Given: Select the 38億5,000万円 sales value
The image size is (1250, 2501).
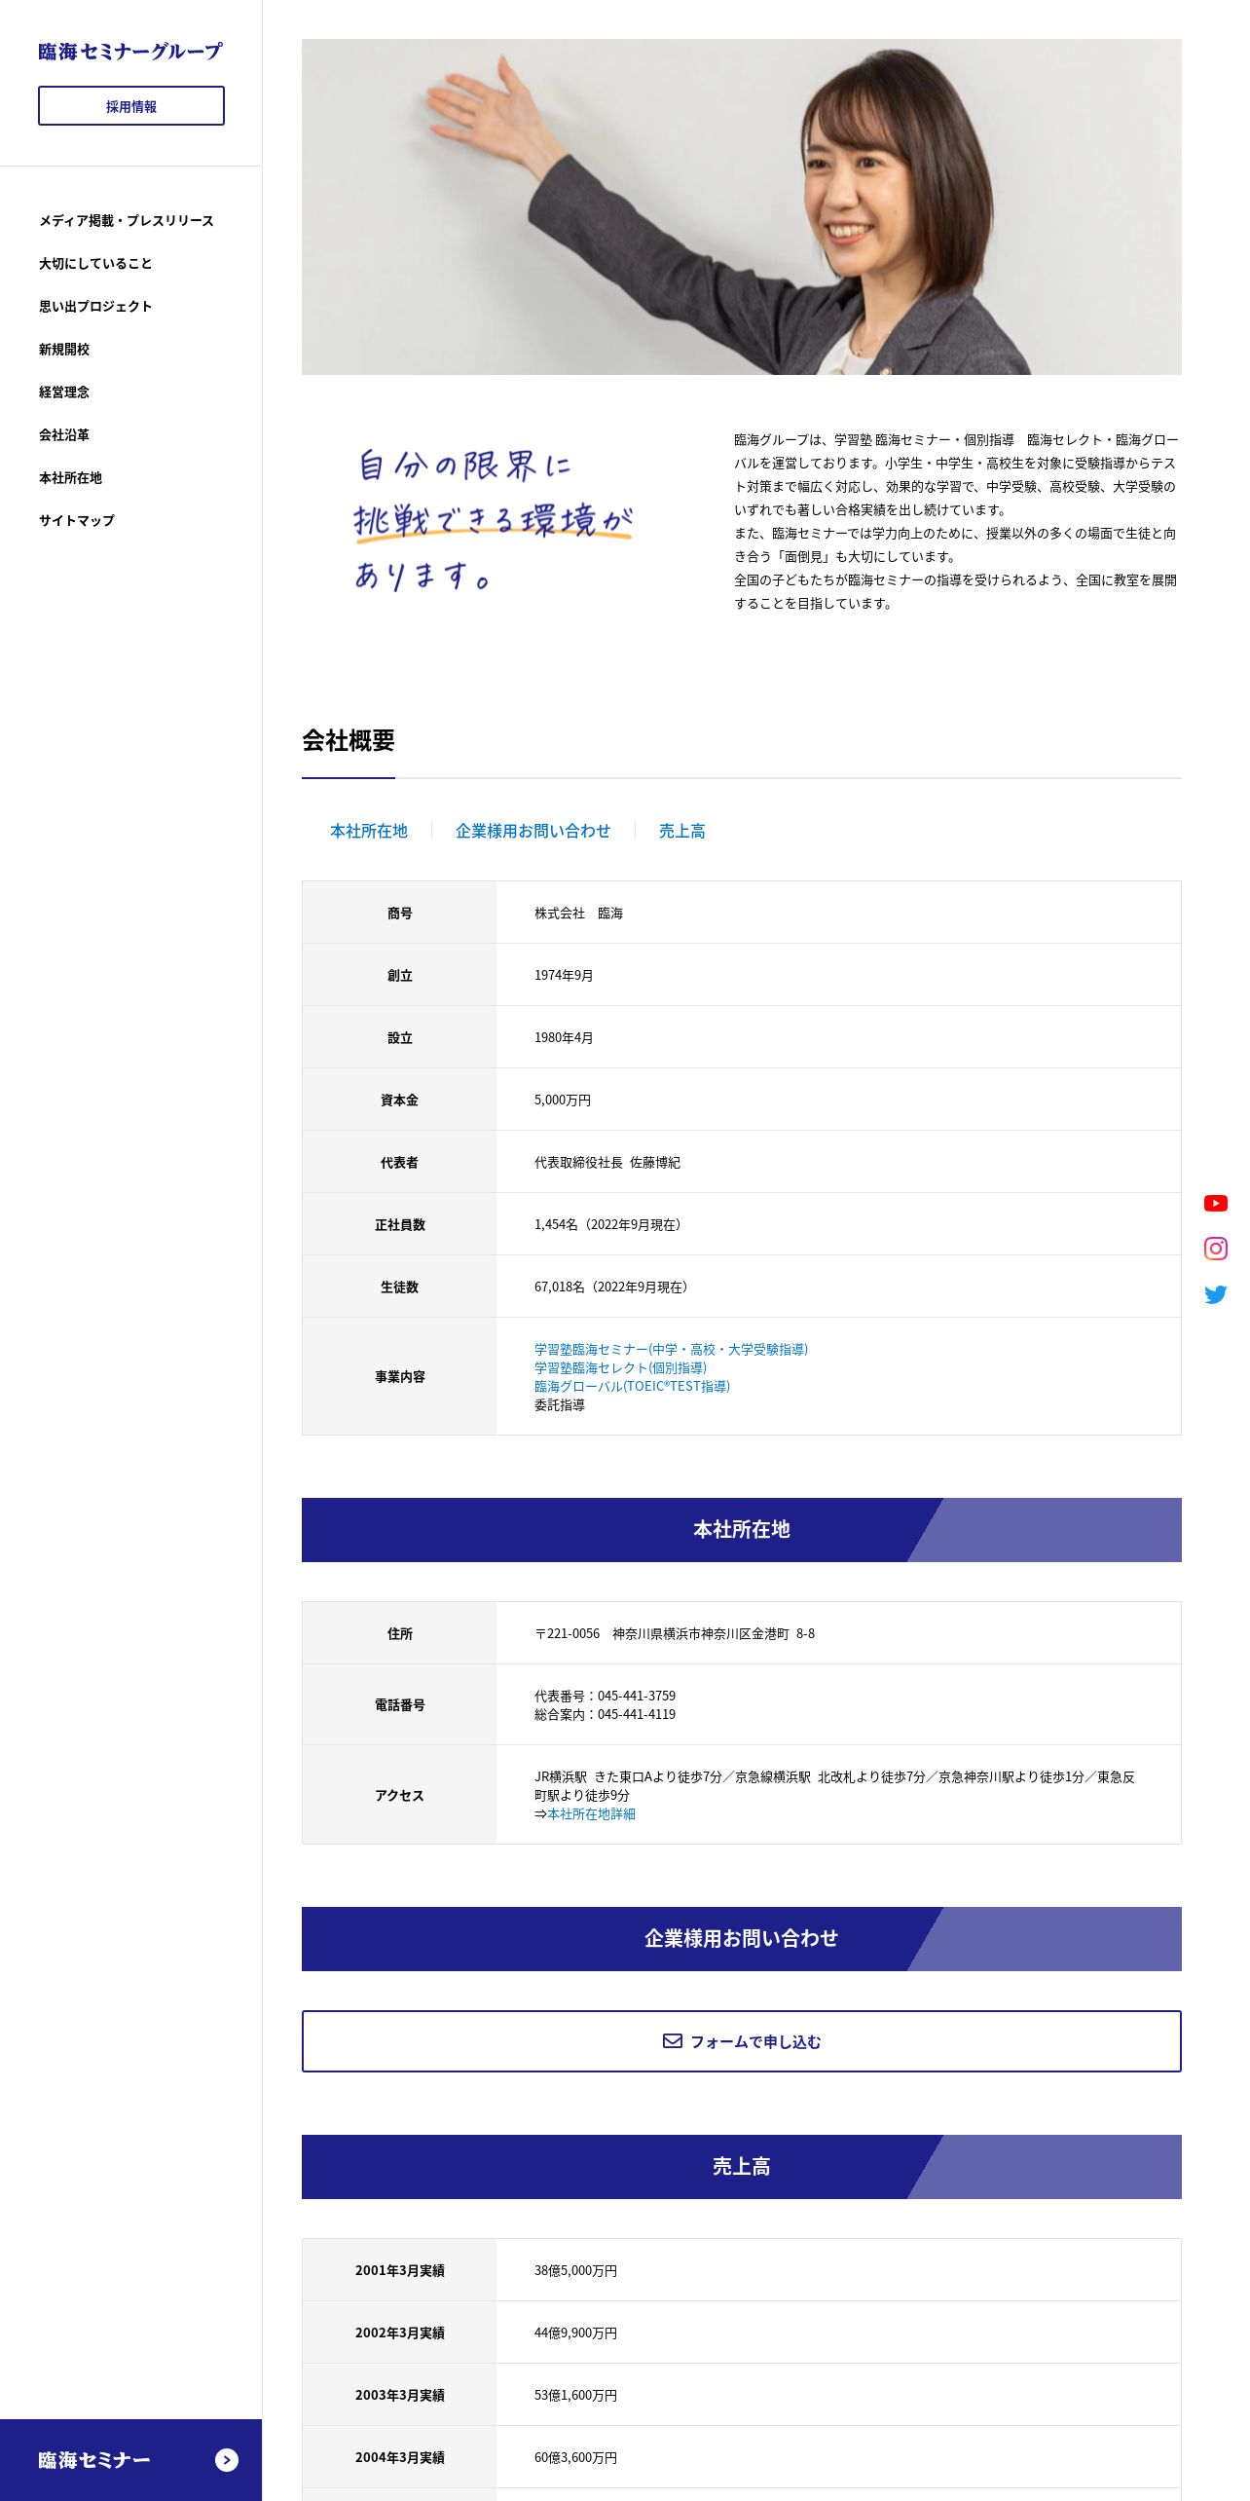Looking at the screenshot, I should [x=575, y=2270].
